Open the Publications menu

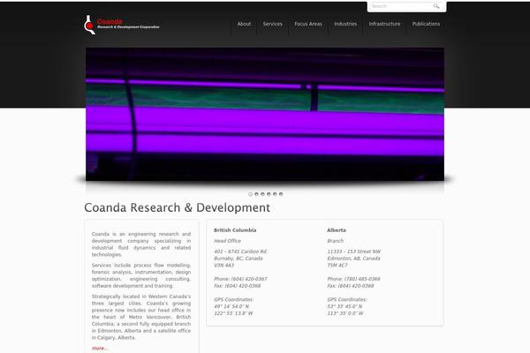pos(426,24)
